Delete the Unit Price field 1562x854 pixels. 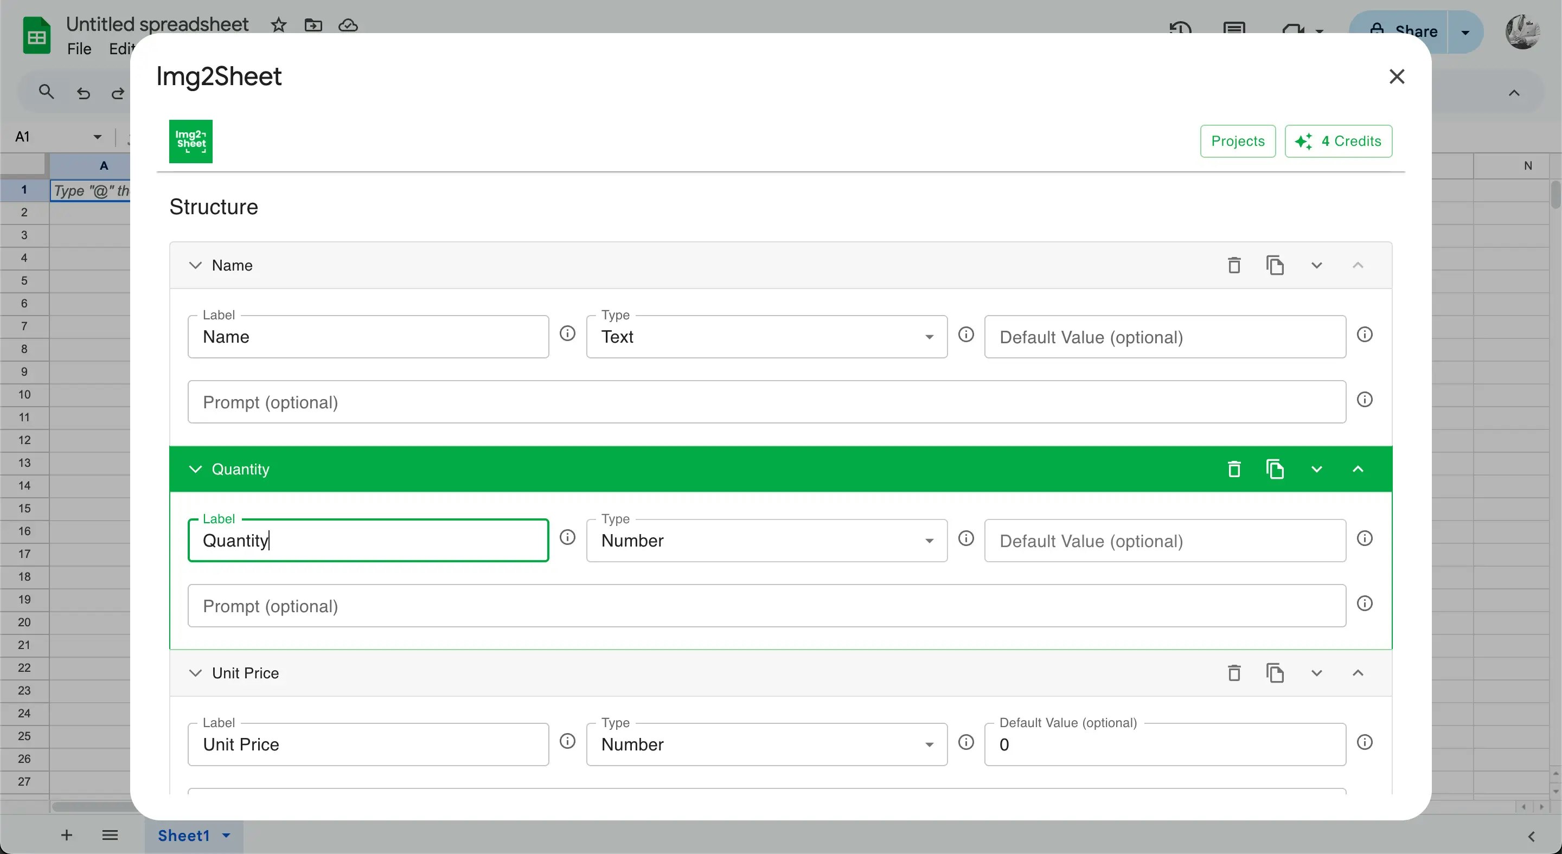tap(1233, 673)
